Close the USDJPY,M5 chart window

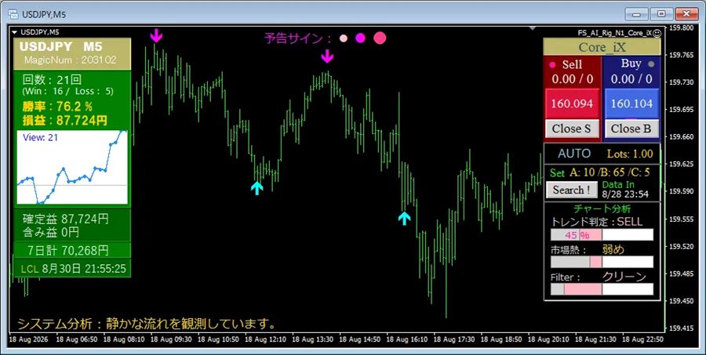pyautogui.click(x=686, y=13)
